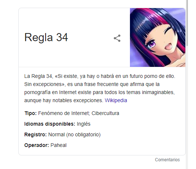This screenshot has height=169, width=196.
Task: Select the Normal (no obligatorio) text
Action: [x=75, y=134]
